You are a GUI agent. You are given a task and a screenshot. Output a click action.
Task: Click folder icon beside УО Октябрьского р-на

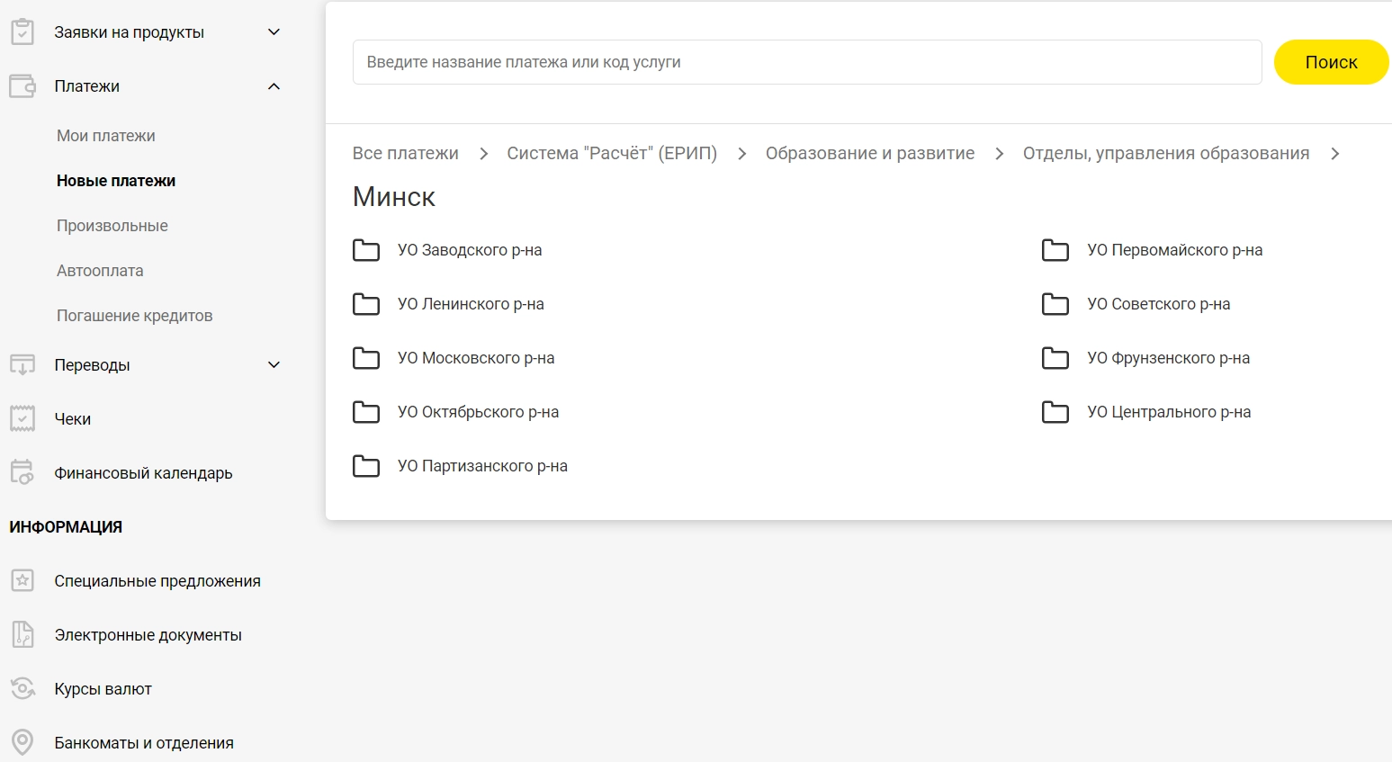pos(366,412)
